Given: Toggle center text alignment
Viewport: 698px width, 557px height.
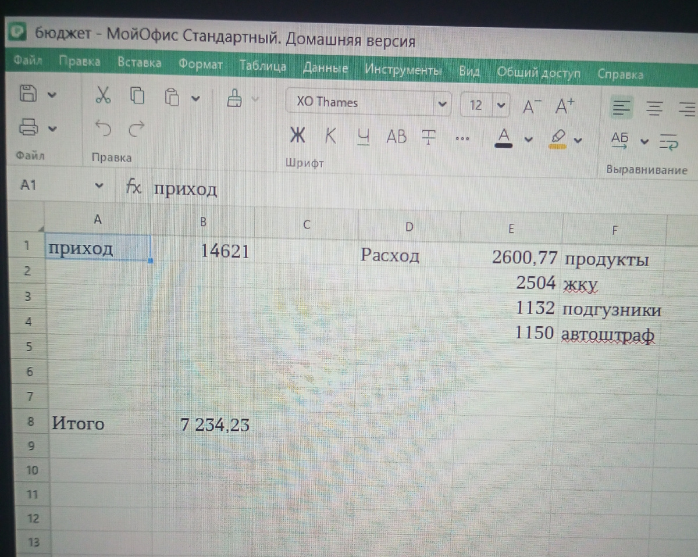Looking at the screenshot, I should [x=656, y=107].
